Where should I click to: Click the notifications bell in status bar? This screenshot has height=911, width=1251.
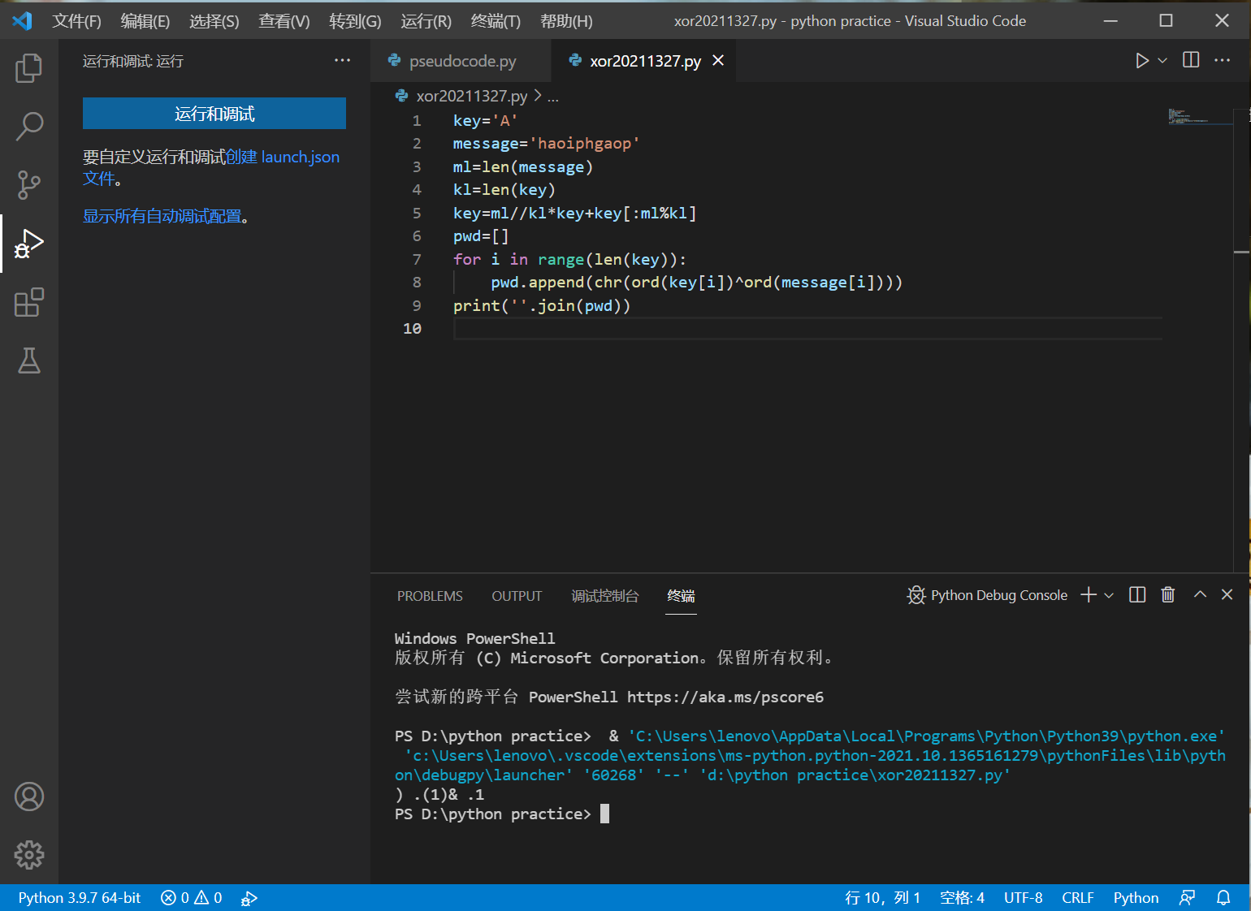pyautogui.click(x=1223, y=897)
